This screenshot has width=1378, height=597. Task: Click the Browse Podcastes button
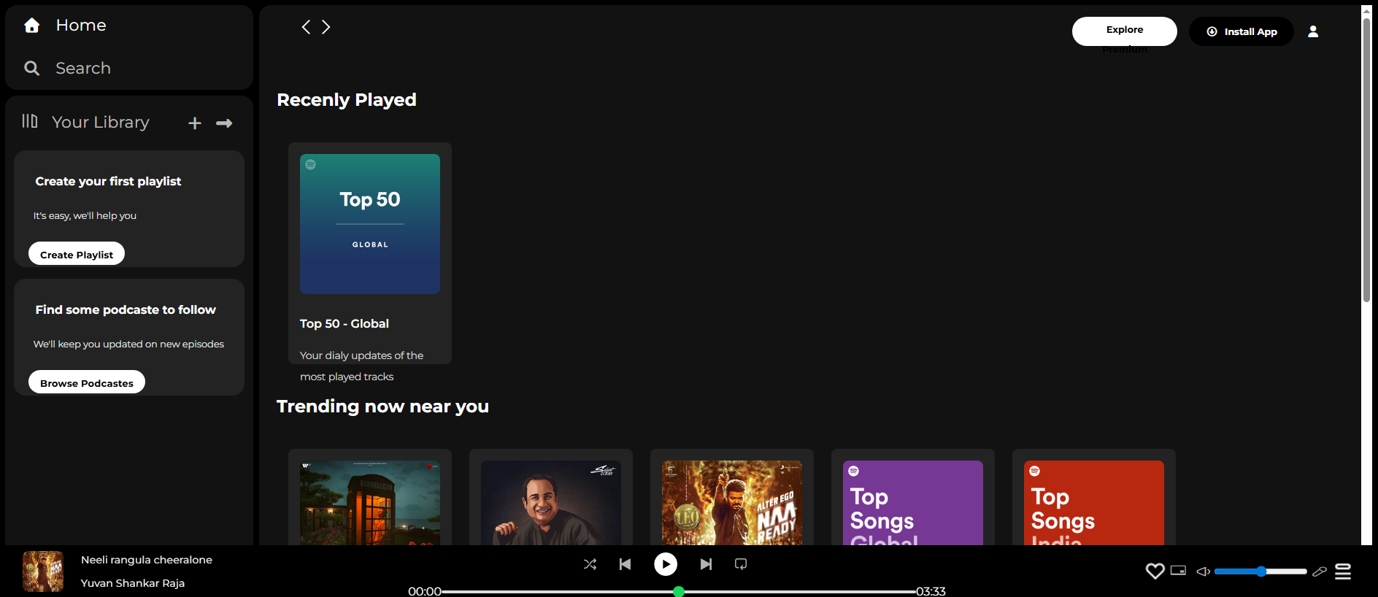click(x=87, y=382)
